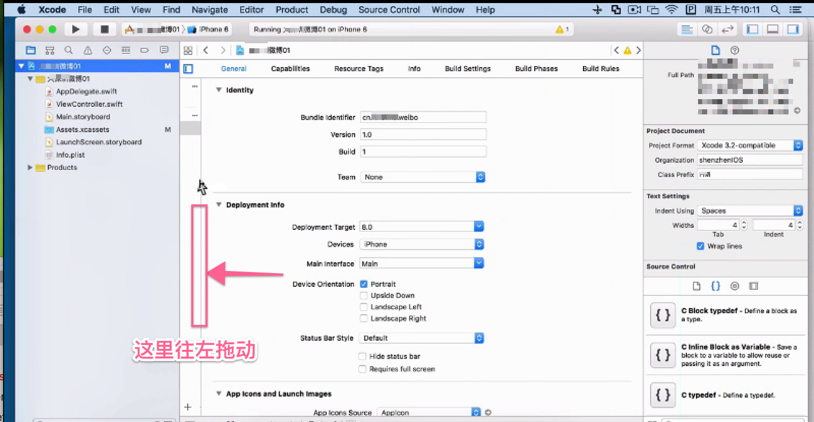Open the Debug navigator
Image resolution: width=814 pixels, height=422 pixels.
coord(126,50)
